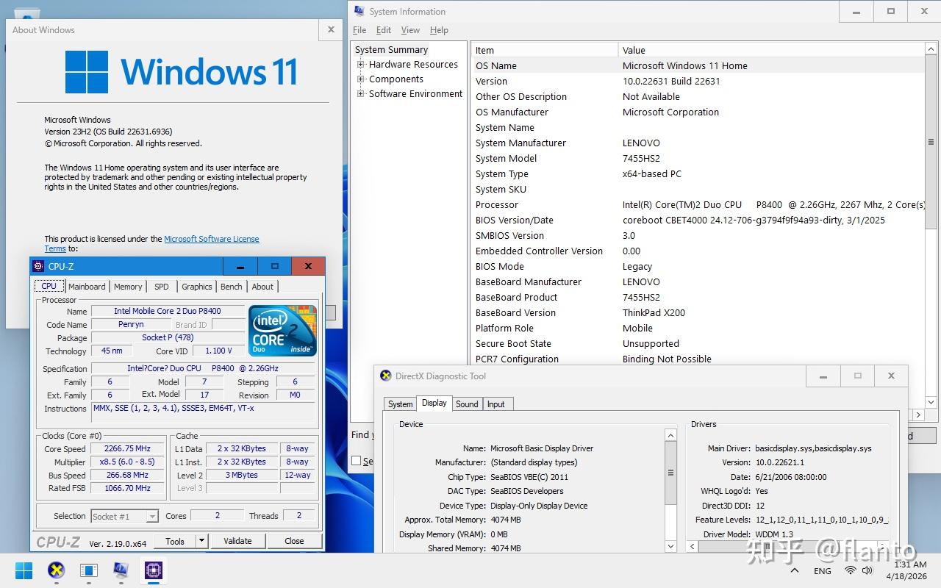This screenshot has height=588, width=941.
Task: Click System Information title bar icon
Action: [x=359, y=11]
